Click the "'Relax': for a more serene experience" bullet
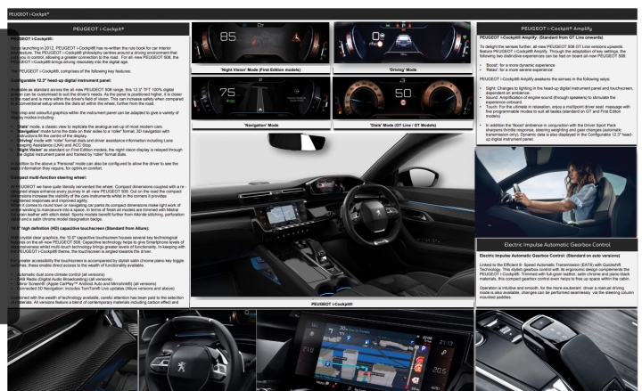This screenshot has width=642, height=391. tap(519, 69)
